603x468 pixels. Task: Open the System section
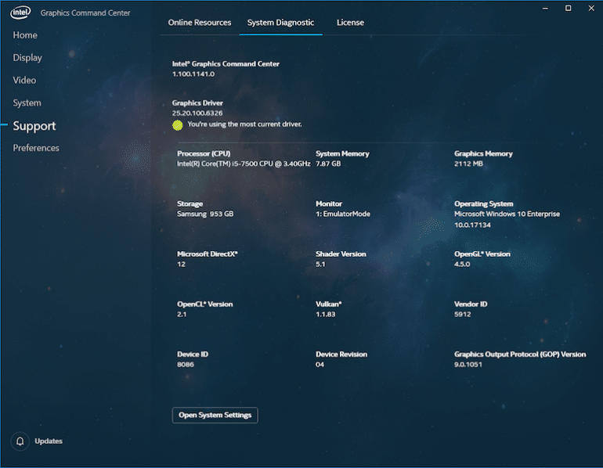click(27, 103)
